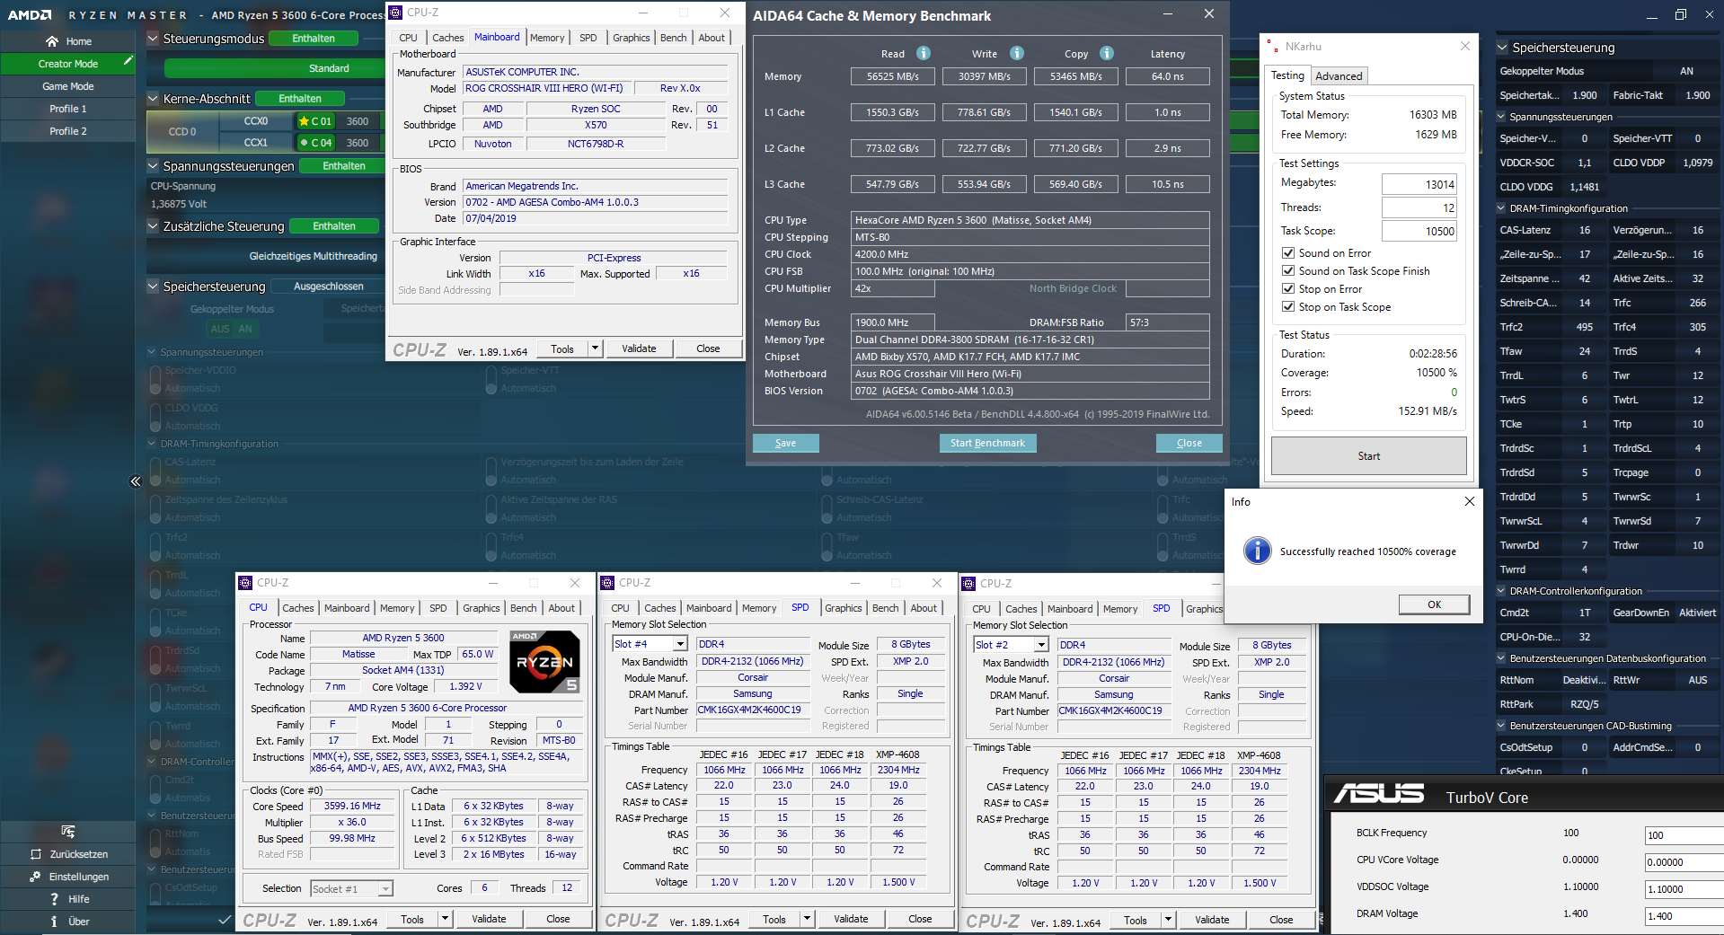
Task: Click the info icon next to Copy in AIDA64
Action: point(1107,53)
